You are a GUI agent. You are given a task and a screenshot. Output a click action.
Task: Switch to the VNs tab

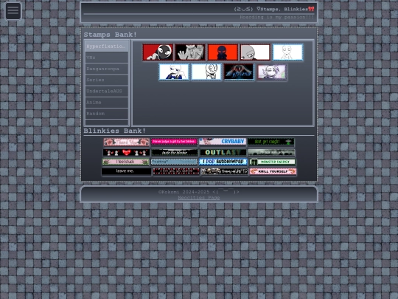[x=107, y=58]
